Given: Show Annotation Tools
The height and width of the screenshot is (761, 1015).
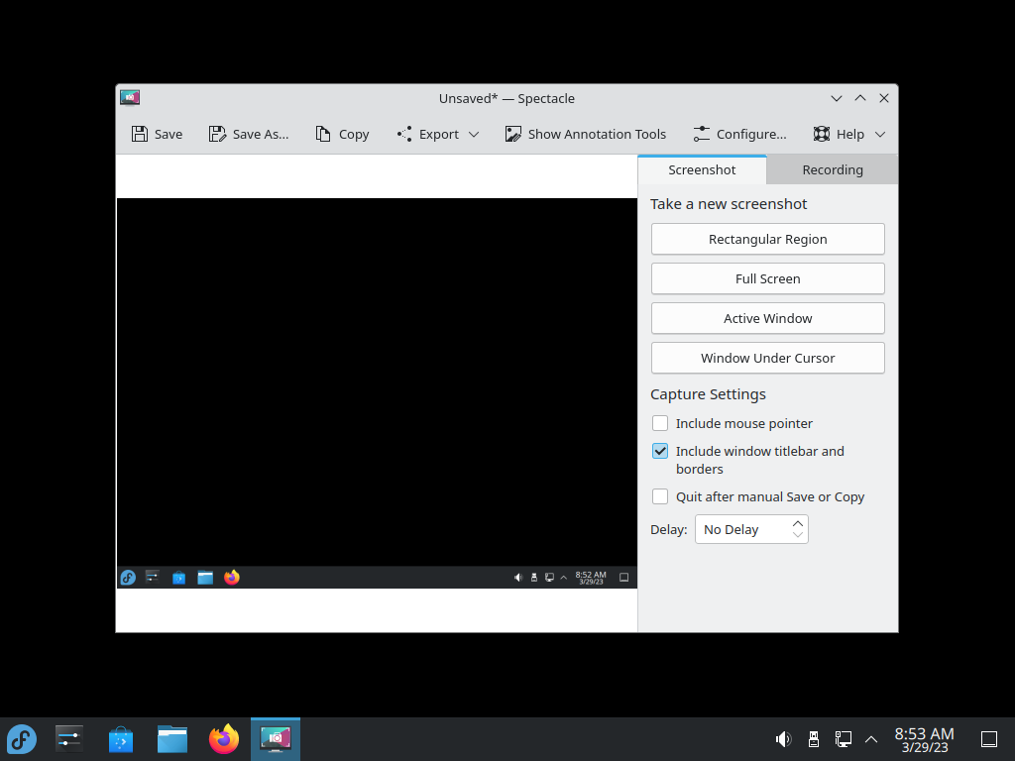Looking at the screenshot, I should [x=586, y=134].
